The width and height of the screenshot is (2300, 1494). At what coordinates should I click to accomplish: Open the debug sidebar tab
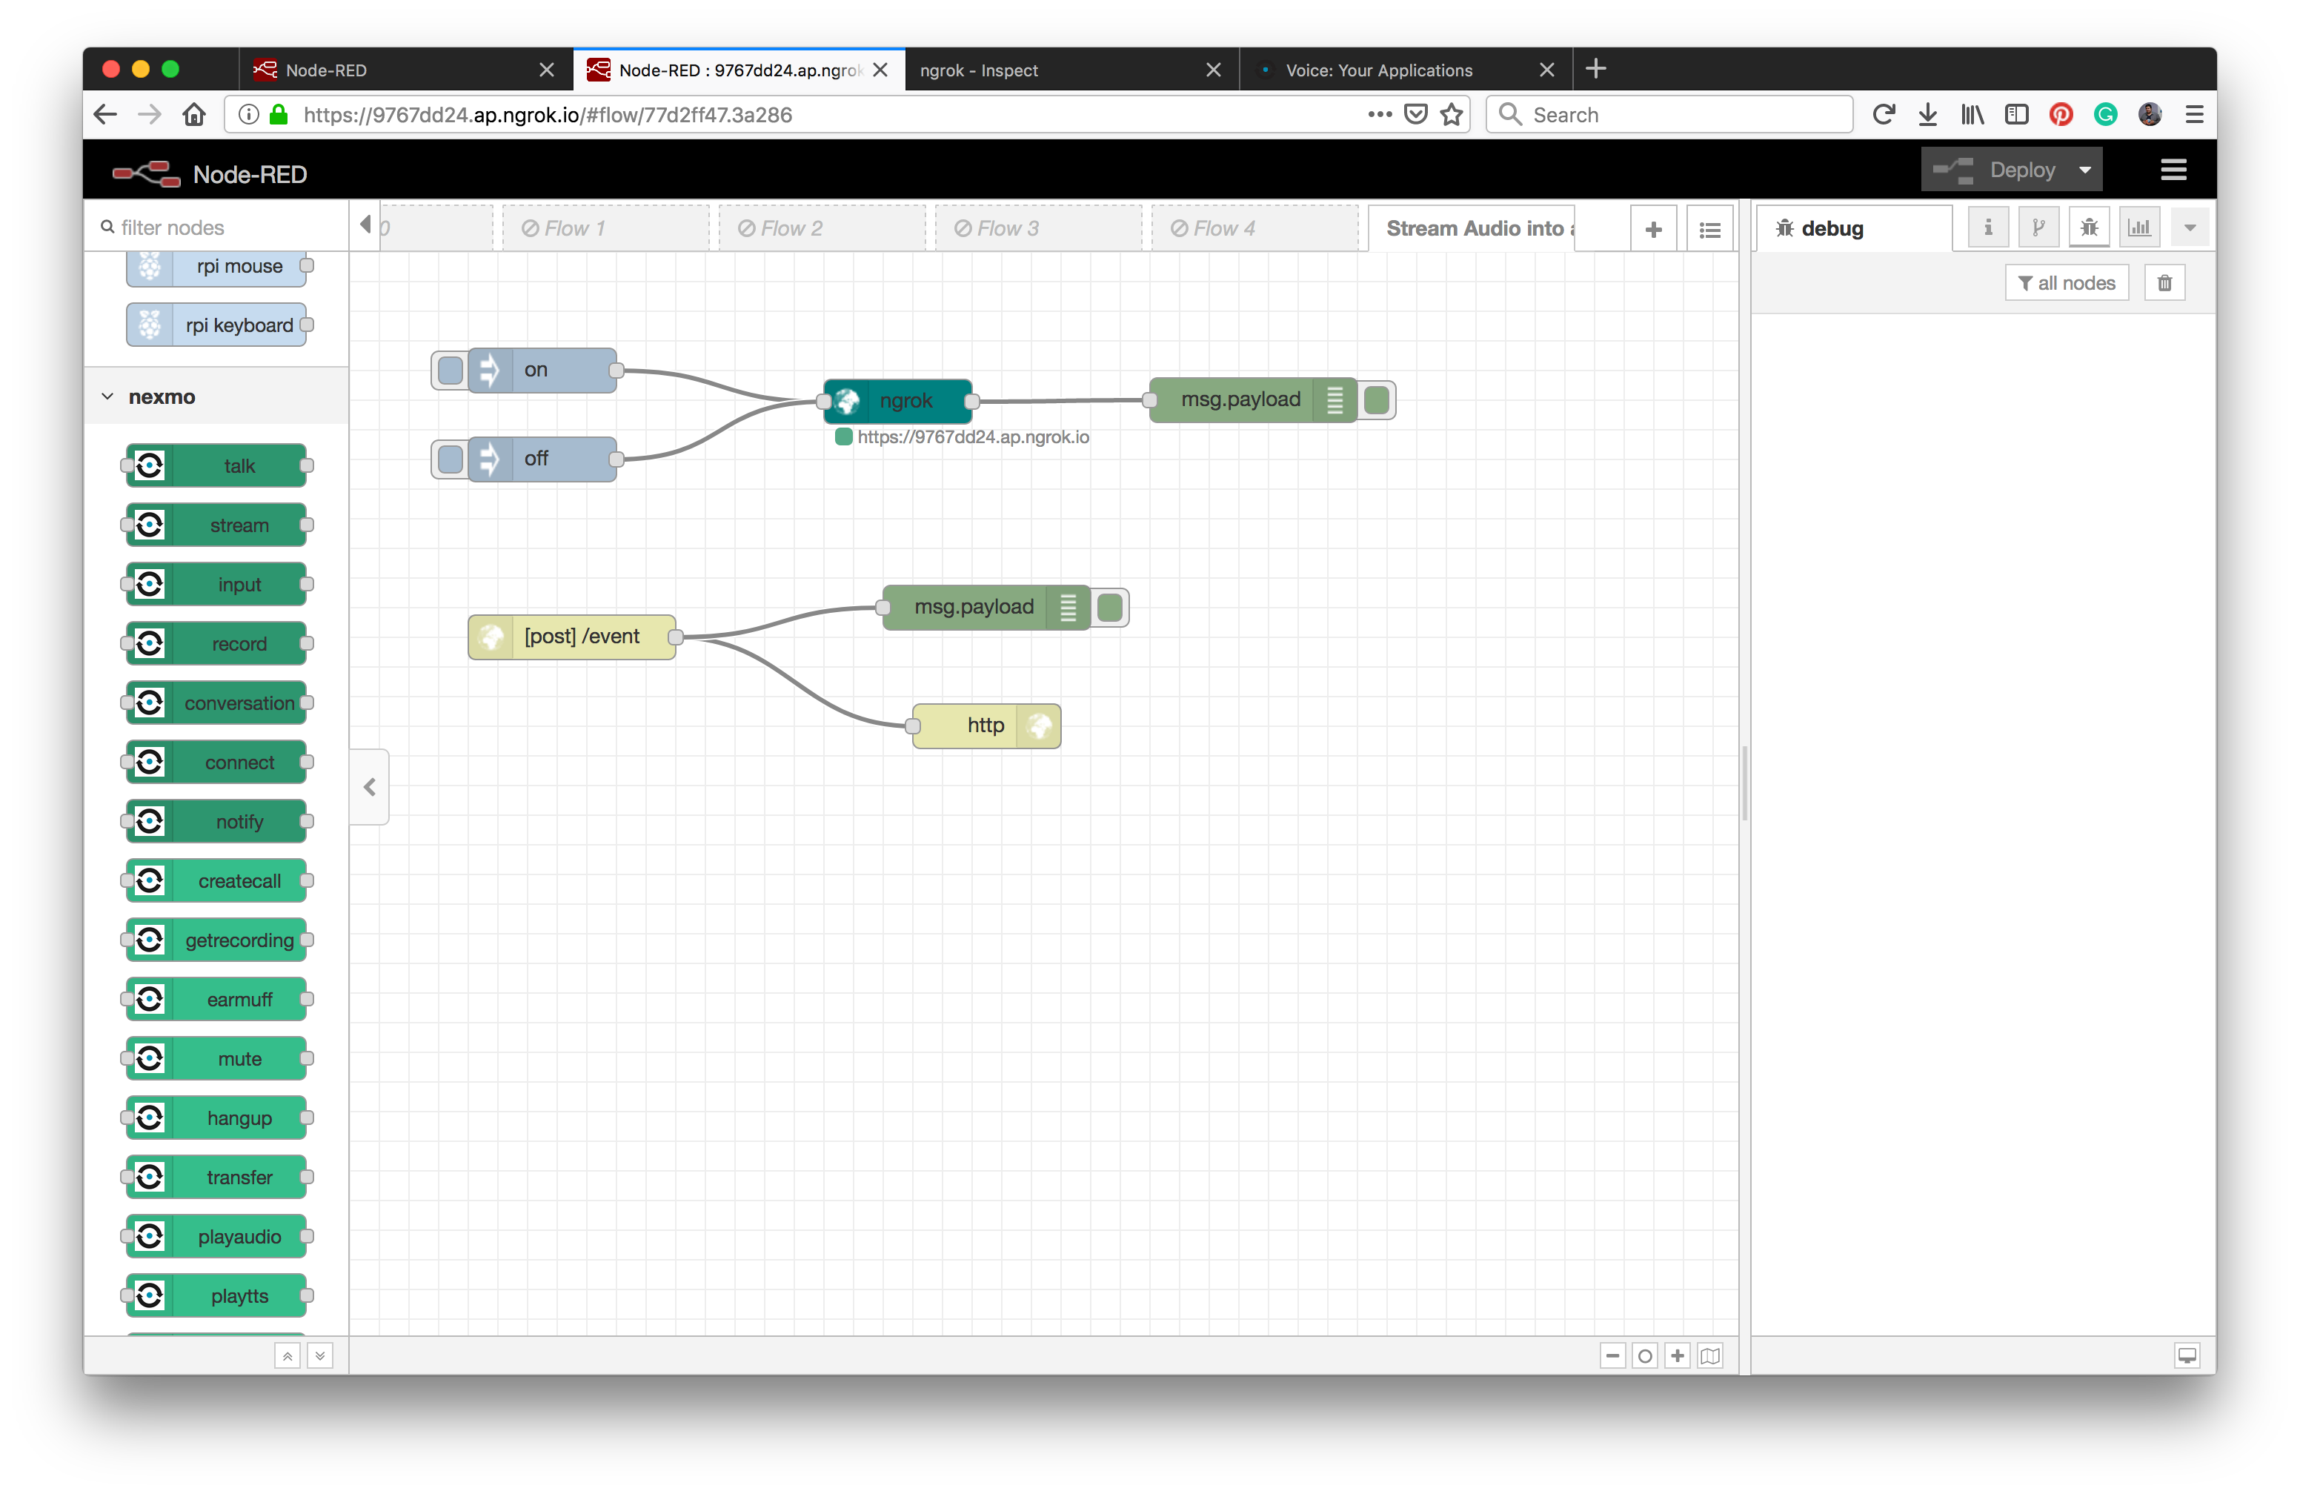click(1853, 229)
